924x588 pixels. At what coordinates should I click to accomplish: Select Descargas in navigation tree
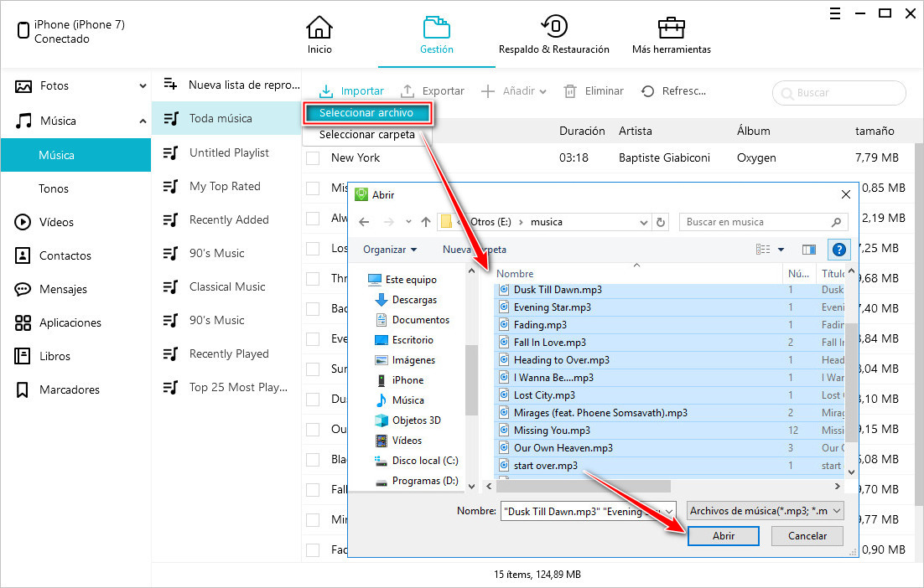(x=407, y=300)
